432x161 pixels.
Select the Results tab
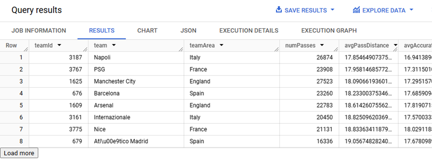(102, 30)
